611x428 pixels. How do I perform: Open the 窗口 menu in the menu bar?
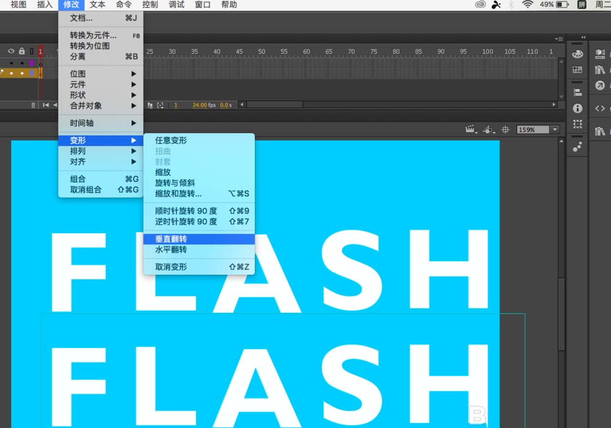pyautogui.click(x=203, y=5)
